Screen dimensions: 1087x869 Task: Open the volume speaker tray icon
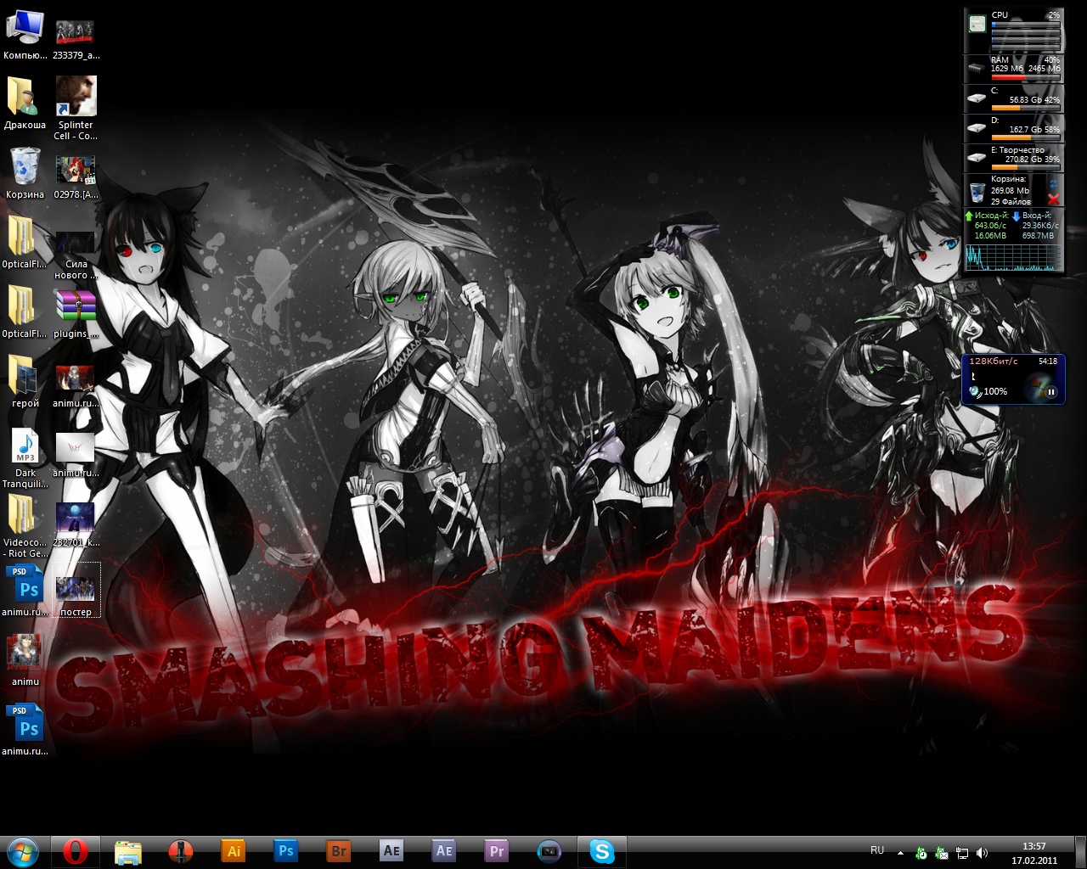983,853
